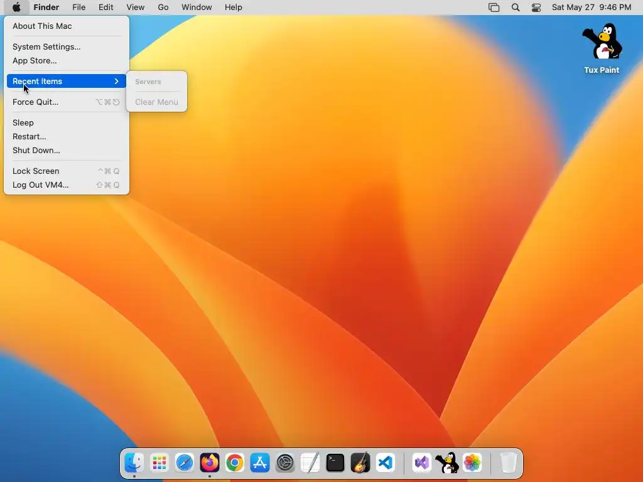The height and width of the screenshot is (482, 643).
Task: Launch Tux Paint from the Dock
Action: point(447,463)
